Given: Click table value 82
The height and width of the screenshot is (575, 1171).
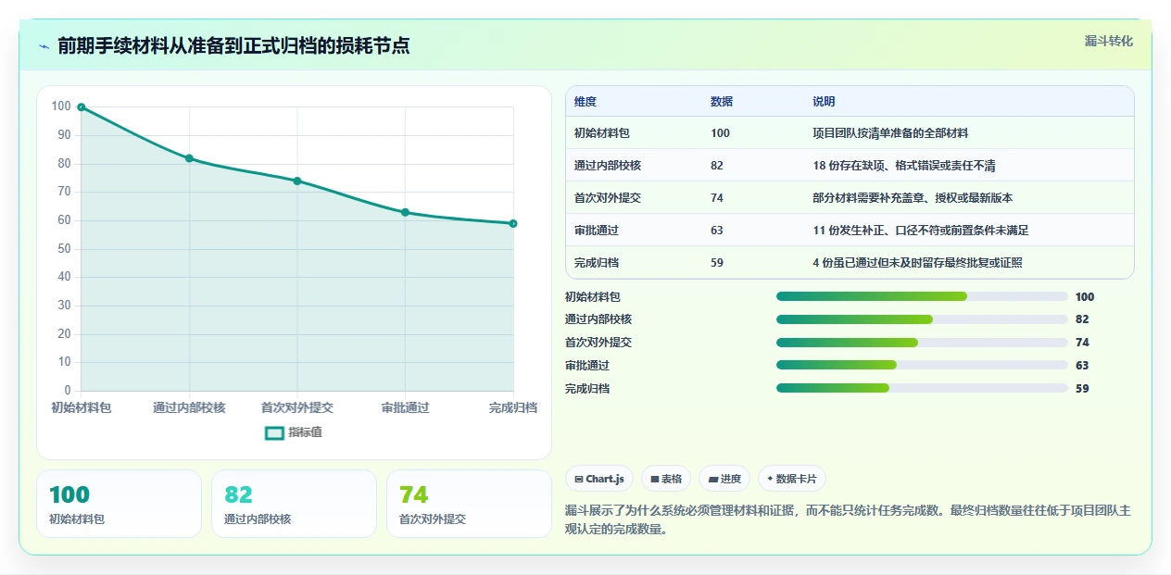Looking at the screenshot, I should coord(717,166).
